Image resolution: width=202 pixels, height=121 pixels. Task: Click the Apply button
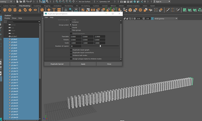click(x=83, y=64)
